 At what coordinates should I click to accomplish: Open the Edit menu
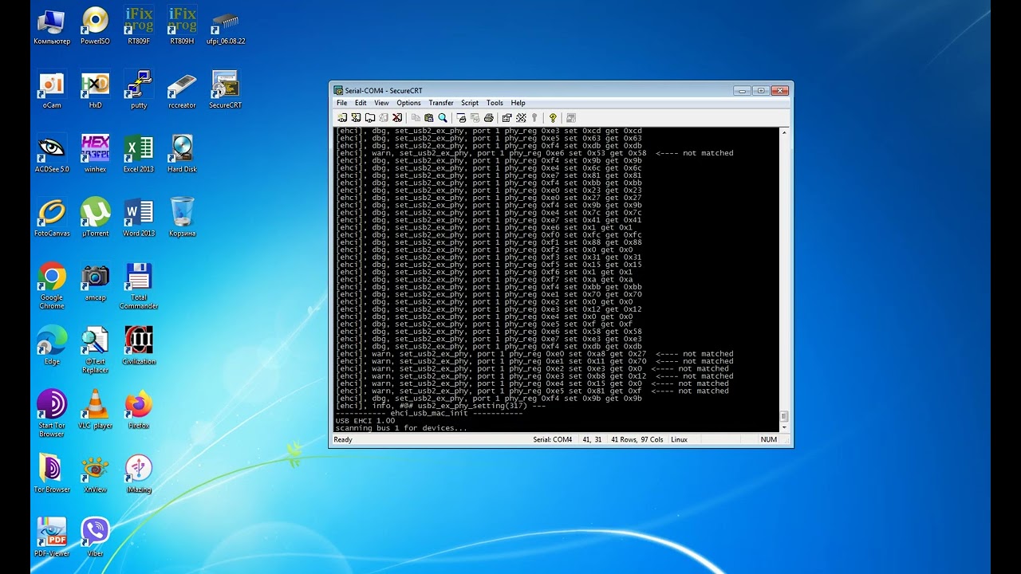(x=361, y=103)
